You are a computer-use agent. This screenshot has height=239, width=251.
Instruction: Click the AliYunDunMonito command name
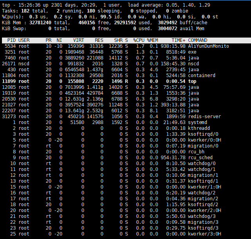pyautogui.click(x=208, y=46)
